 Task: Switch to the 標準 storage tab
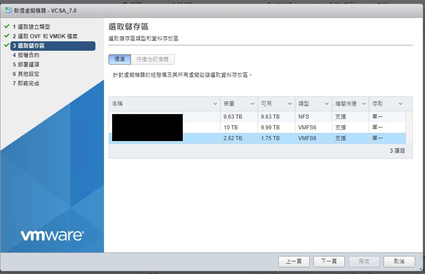coord(120,59)
